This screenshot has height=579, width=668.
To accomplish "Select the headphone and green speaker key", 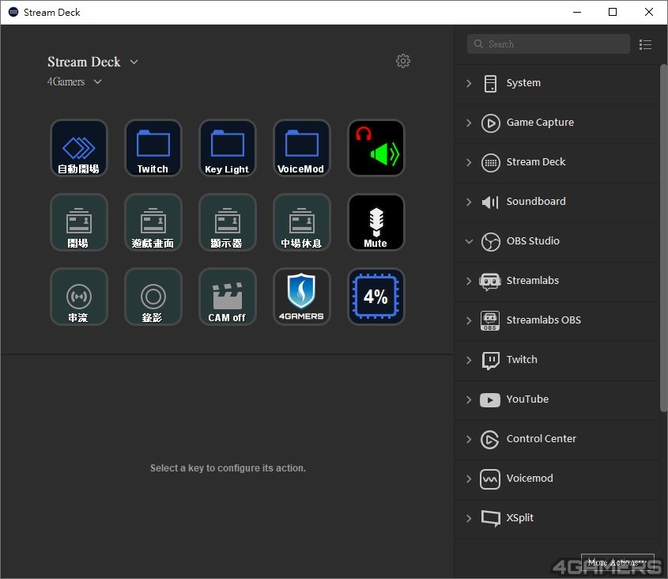I will pos(376,148).
